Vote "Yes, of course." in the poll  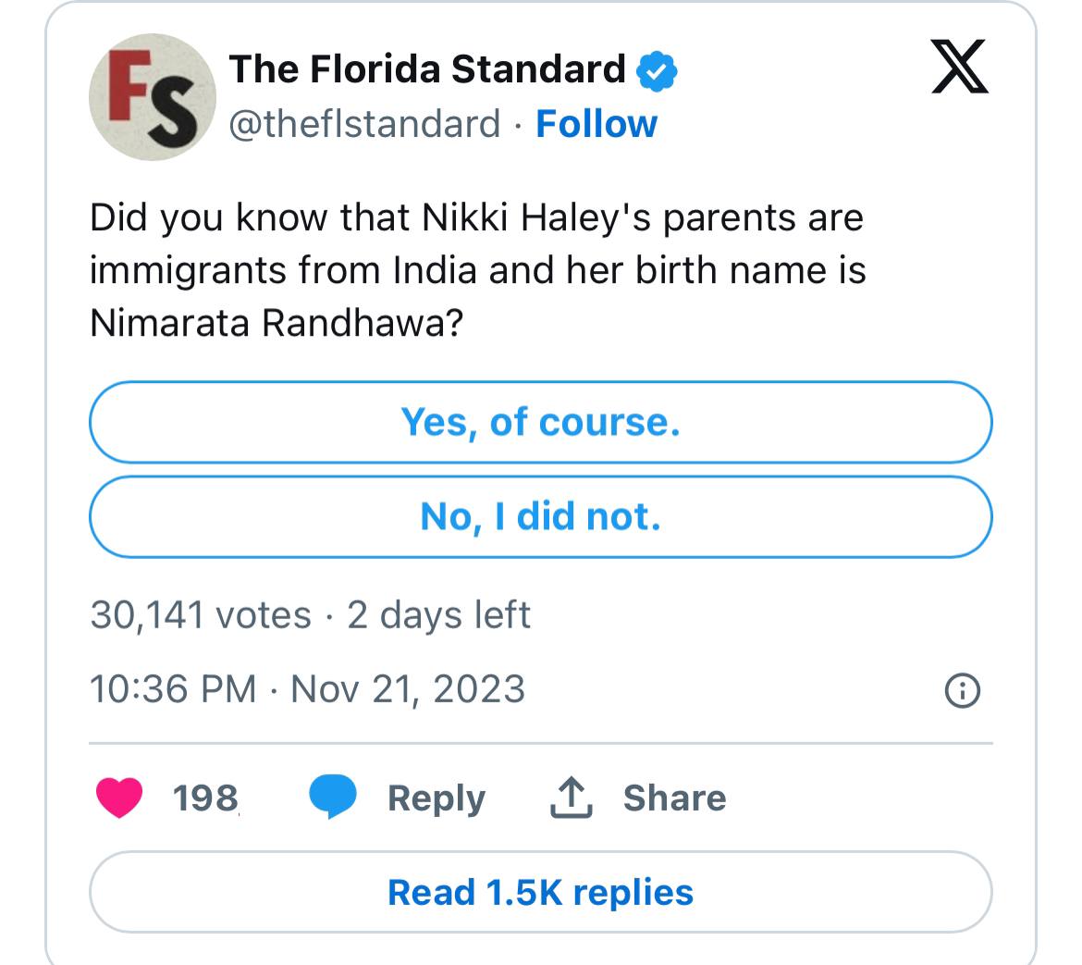tap(540, 422)
